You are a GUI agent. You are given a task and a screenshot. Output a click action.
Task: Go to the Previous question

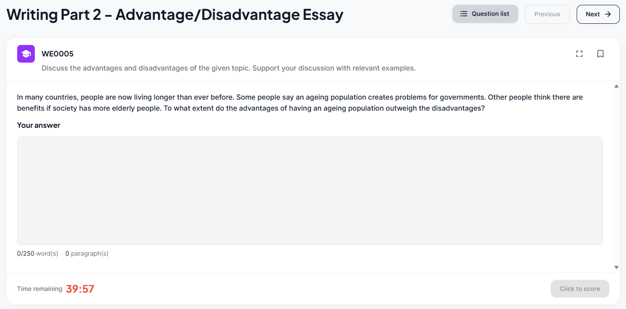click(547, 14)
